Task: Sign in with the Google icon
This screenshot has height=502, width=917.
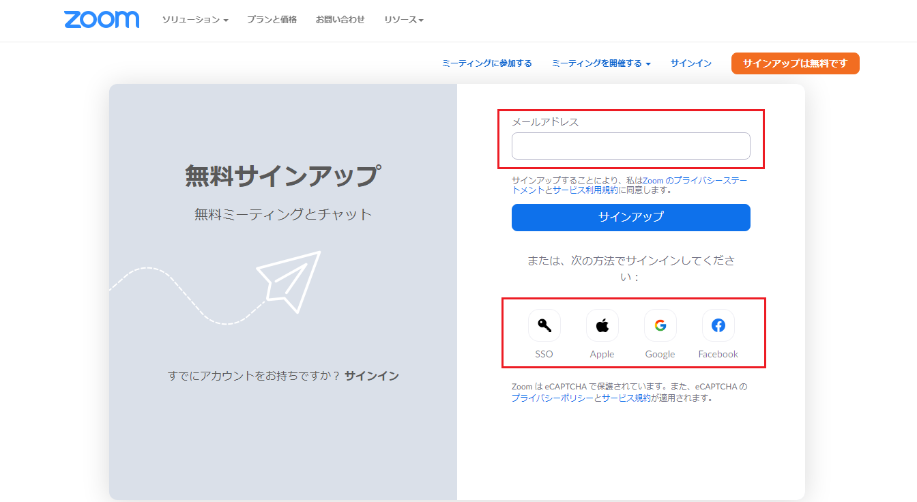Action: point(660,325)
